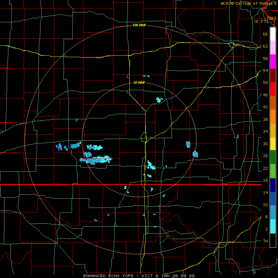Viewport: 278px width, 278px height.
Task: Click the 18 value on the legend
Action: click(265, 180)
